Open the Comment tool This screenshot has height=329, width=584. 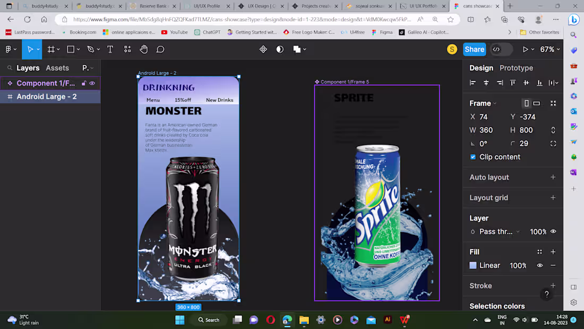coord(160,49)
